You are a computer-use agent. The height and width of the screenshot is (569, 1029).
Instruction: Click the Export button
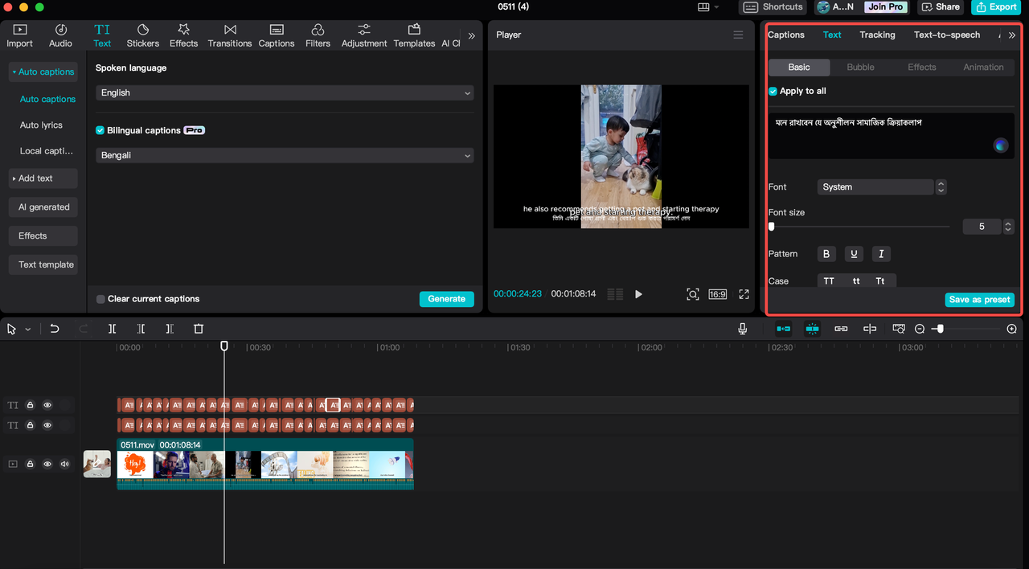click(x=996, y=6)
